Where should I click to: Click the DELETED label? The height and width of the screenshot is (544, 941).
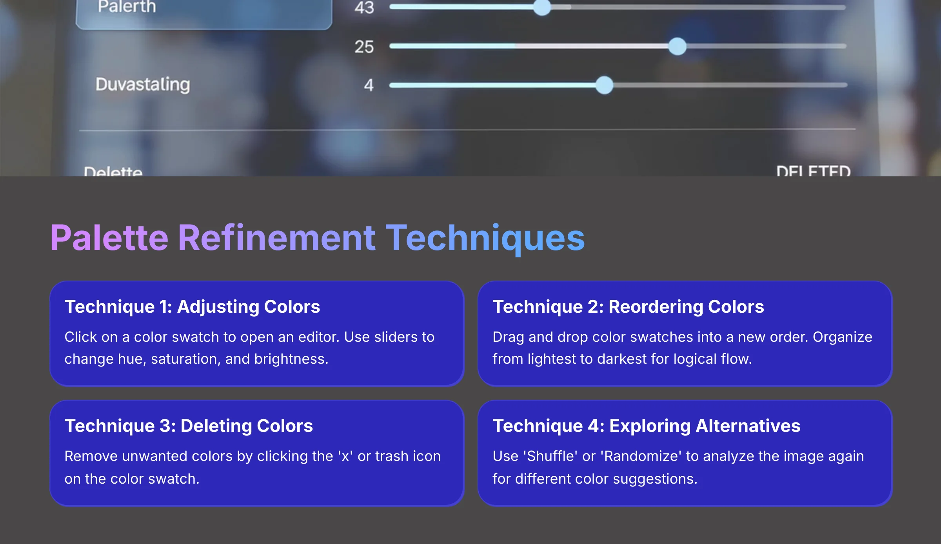[x=813, y=171]
